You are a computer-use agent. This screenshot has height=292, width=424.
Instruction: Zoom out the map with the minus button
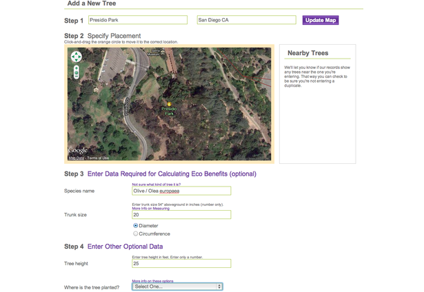[77, 76]
